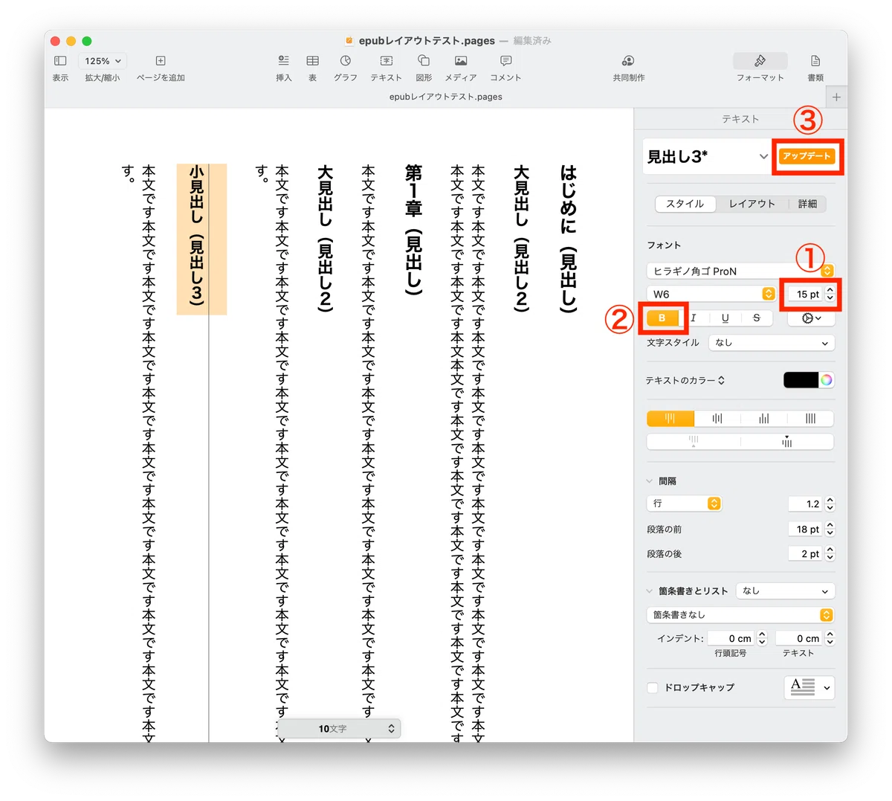Open the 表示 view options icon
Viewport: 892px width, 801px height.
pyautogui.click(x=61, y=61)
